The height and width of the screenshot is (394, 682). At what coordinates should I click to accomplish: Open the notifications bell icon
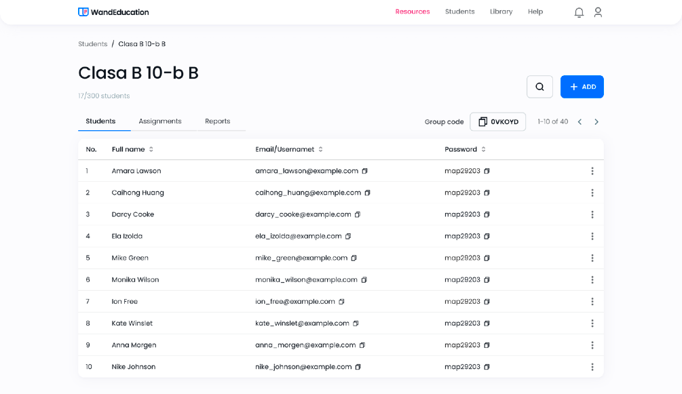point(579,12)
